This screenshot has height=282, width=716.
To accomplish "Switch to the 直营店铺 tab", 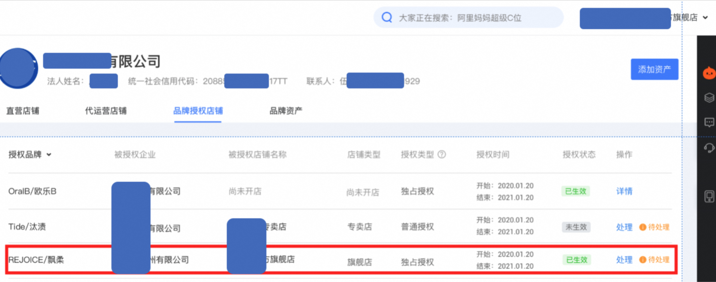I will coord(23,111).
